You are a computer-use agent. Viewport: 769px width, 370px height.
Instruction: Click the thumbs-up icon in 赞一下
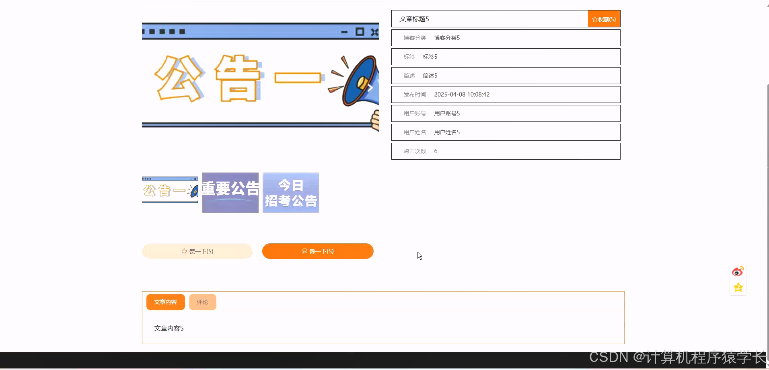[x=184, y=251]
